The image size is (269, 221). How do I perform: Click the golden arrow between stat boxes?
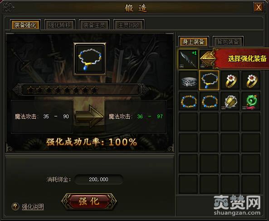coord(89,116)
